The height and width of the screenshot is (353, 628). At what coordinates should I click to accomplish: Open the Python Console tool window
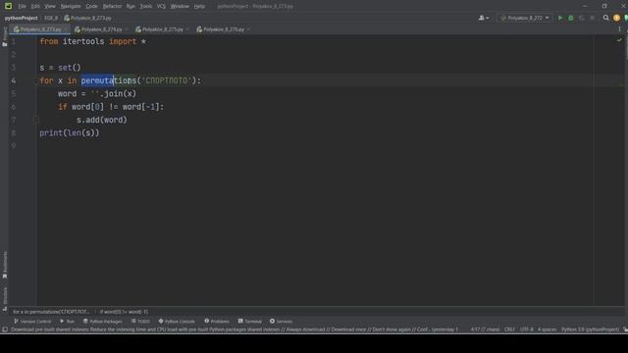[x=177, y=322]
